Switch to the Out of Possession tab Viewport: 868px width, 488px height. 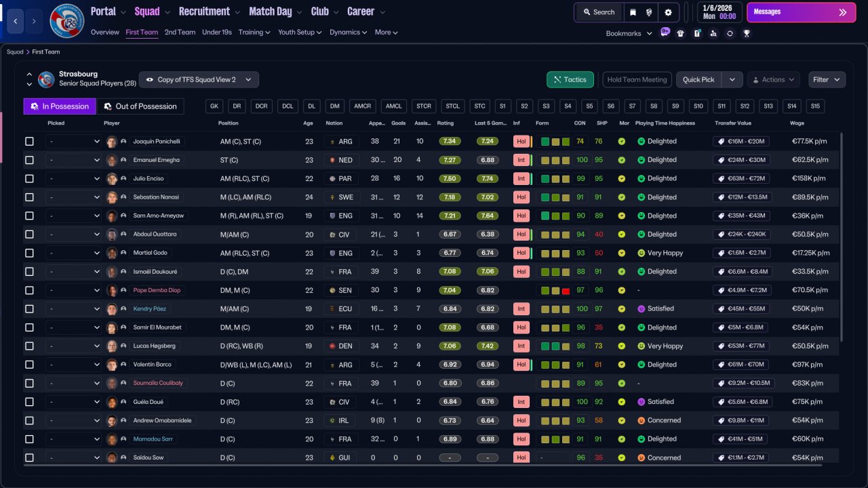pos(140,106)
